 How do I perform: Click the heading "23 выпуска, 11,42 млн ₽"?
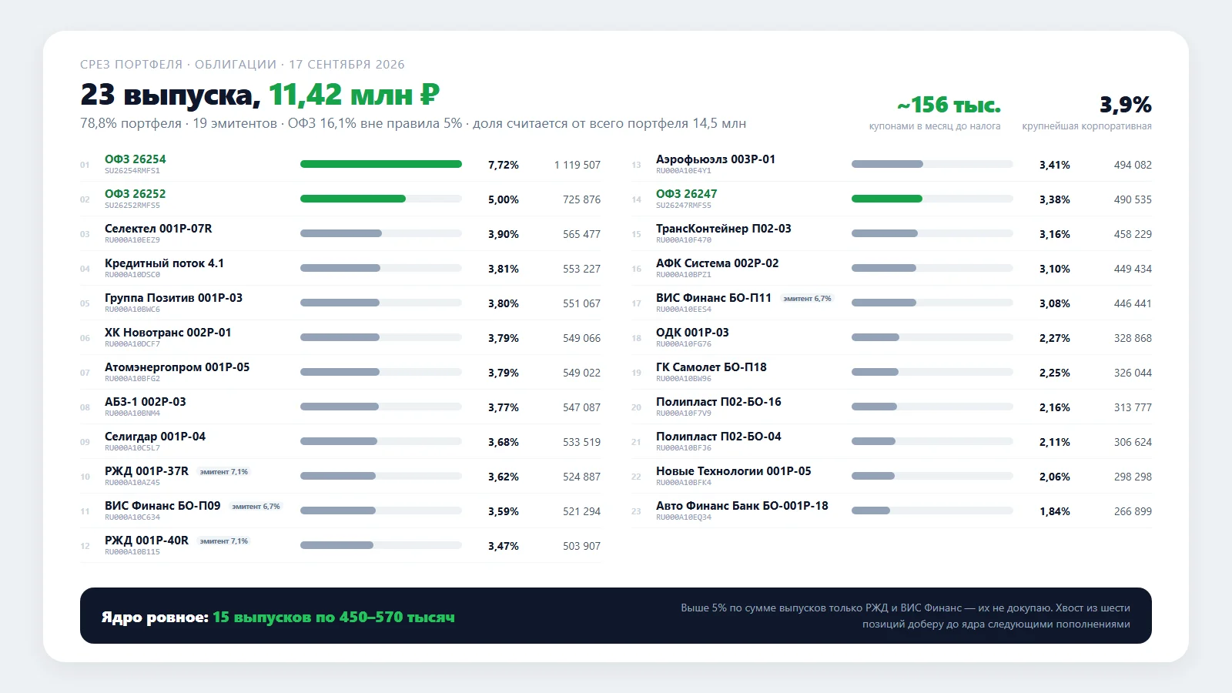260,95
